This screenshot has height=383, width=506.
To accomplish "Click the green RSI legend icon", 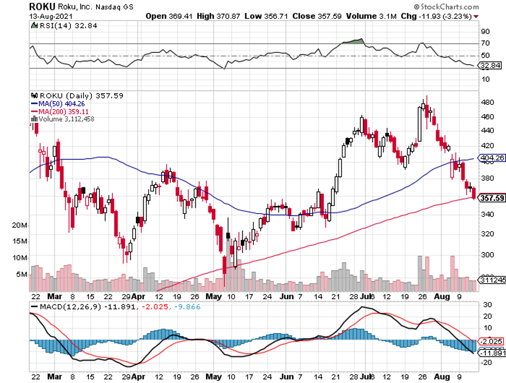I will pyautogui.click(x=34, y=25).
